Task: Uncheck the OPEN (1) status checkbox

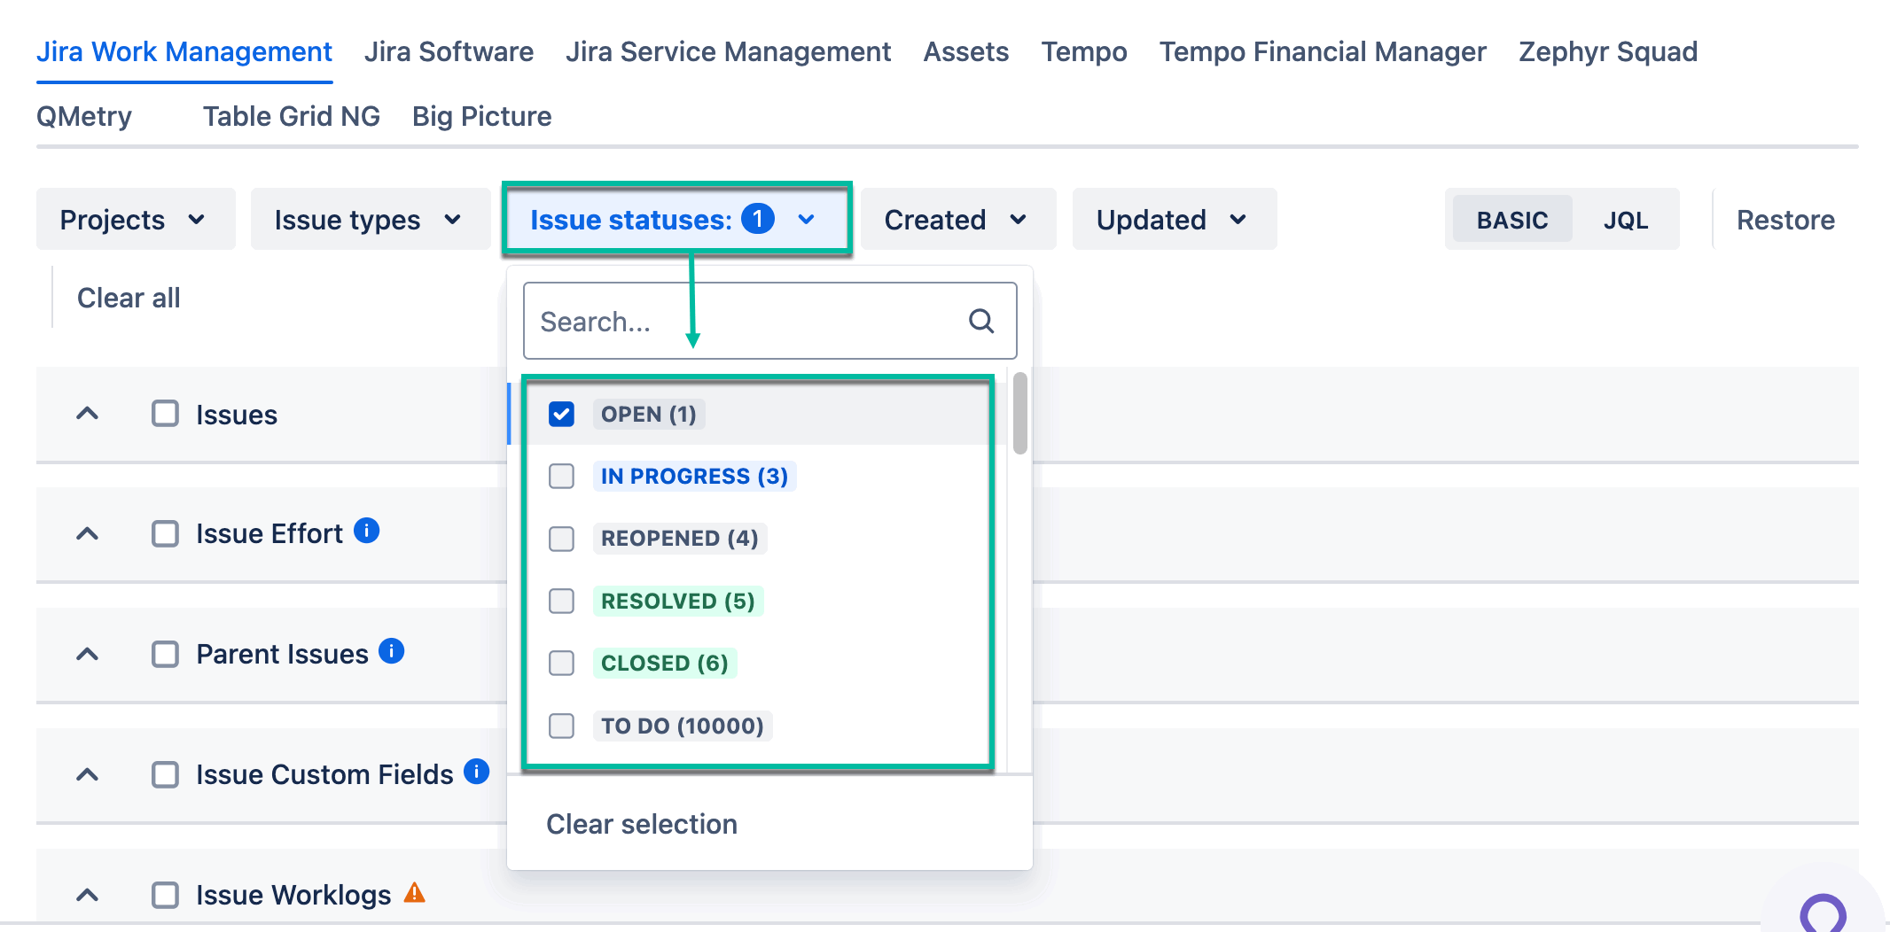Action: click(x=562, y=414)
